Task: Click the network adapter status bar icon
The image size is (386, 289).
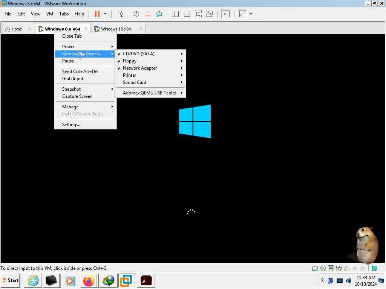Action: coord(339,268)
